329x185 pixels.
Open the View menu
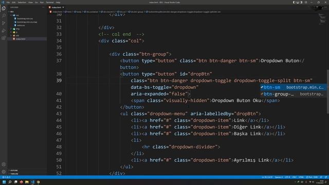click(x=30, y=2)
